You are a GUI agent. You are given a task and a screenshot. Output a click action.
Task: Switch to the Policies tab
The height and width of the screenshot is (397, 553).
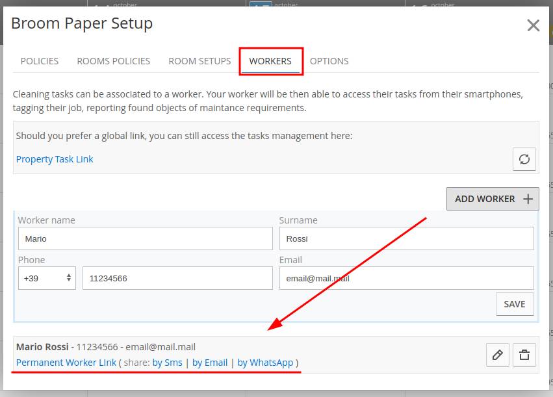[40, 61]
